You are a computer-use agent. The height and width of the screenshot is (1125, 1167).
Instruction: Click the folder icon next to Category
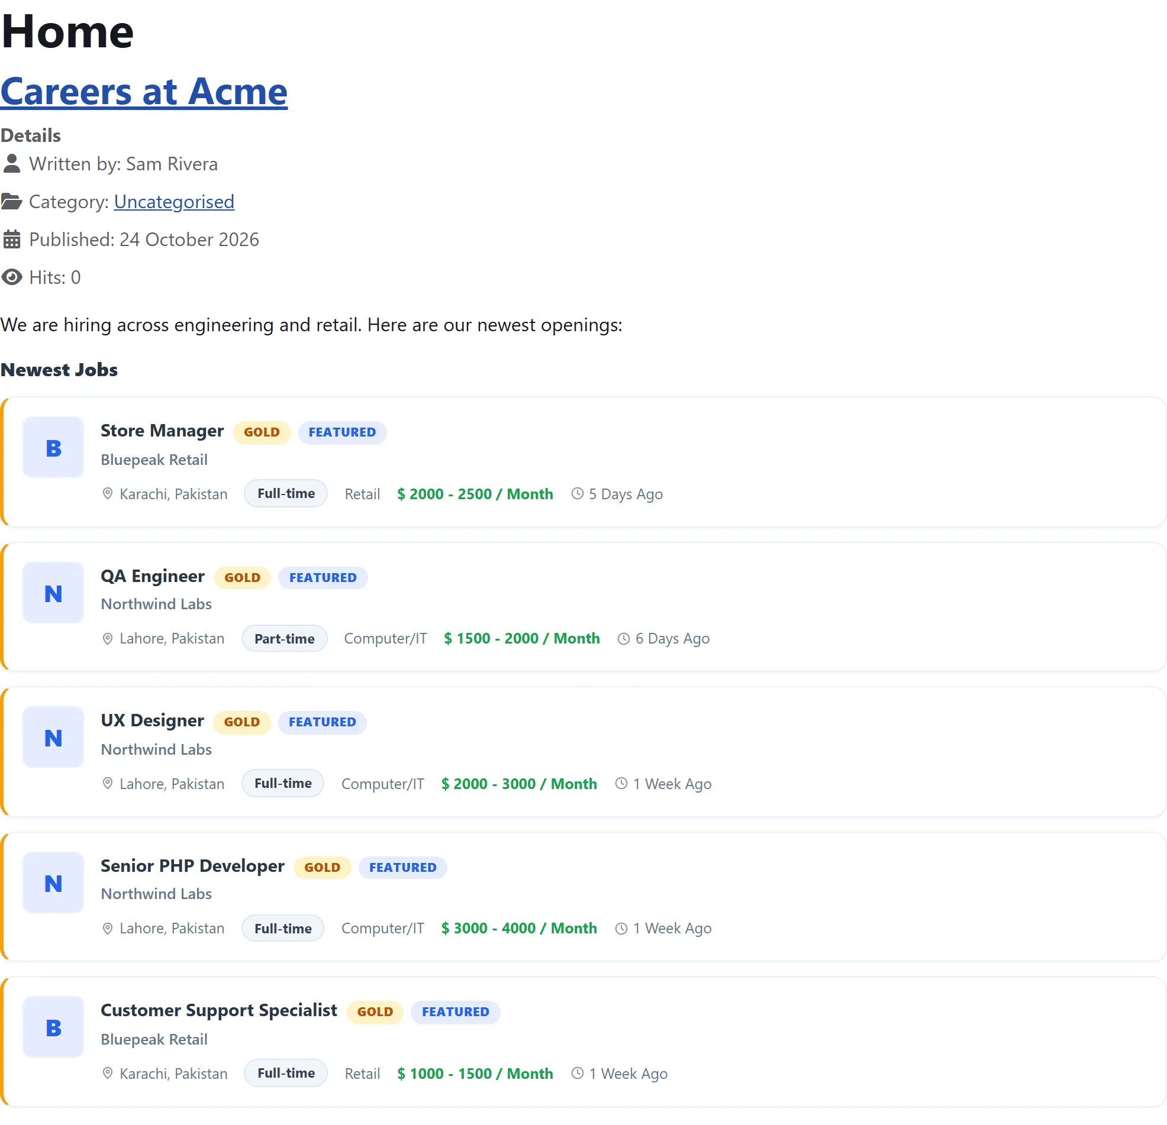[12, 202]
